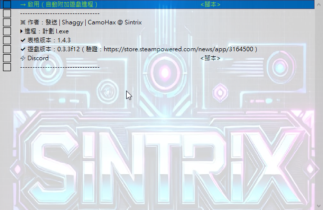The width and height of the screenshot is (323, 210).
Task: Click the icon before 作者
Action: 22,22
